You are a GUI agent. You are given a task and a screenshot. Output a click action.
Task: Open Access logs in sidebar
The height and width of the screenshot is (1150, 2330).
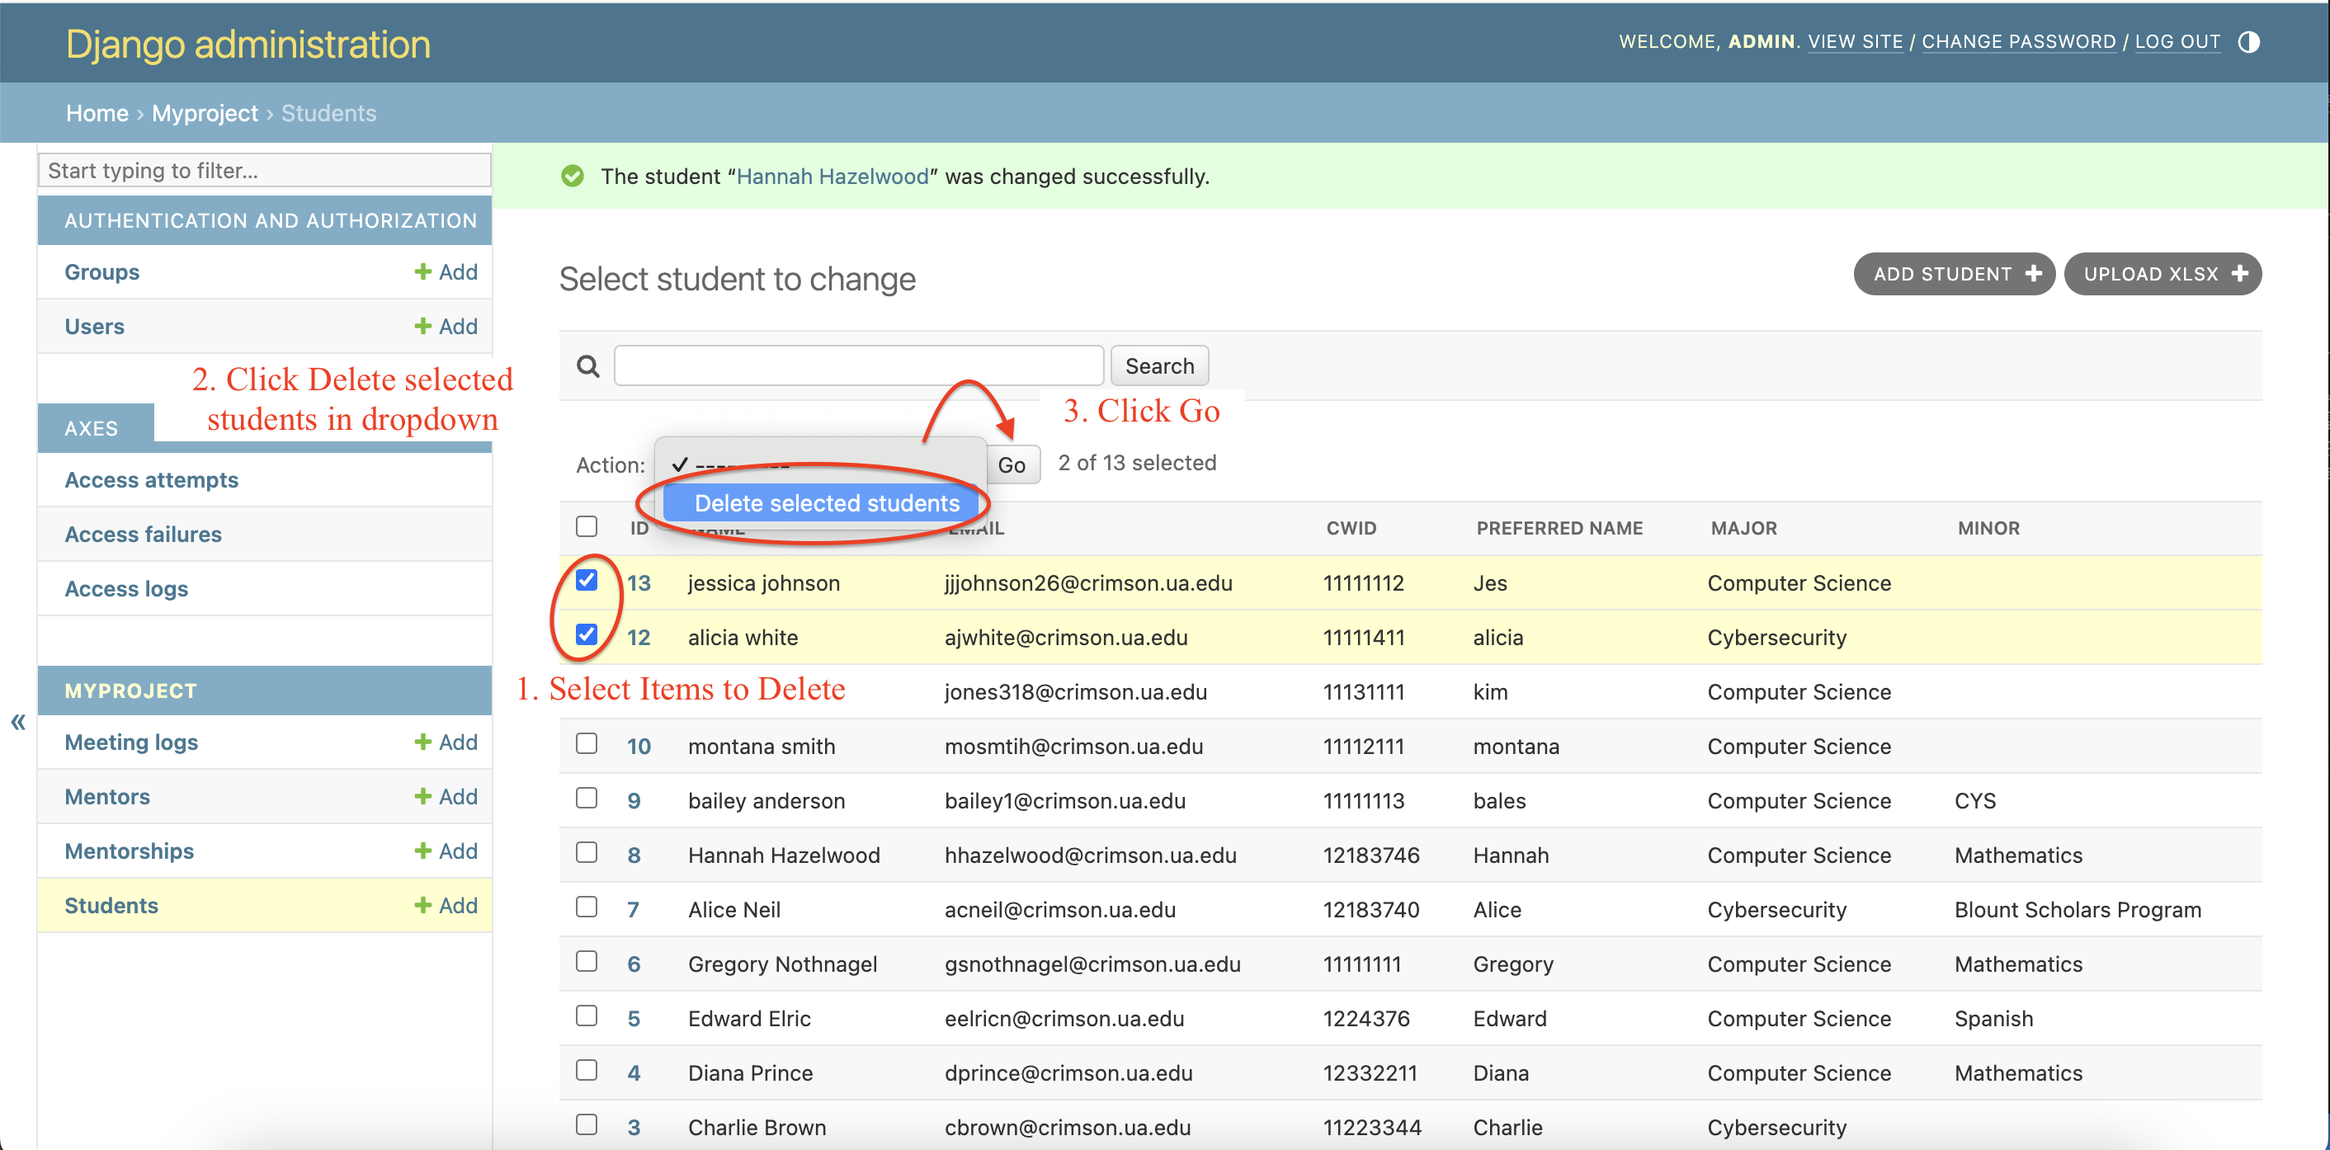[x=126, y=588]
